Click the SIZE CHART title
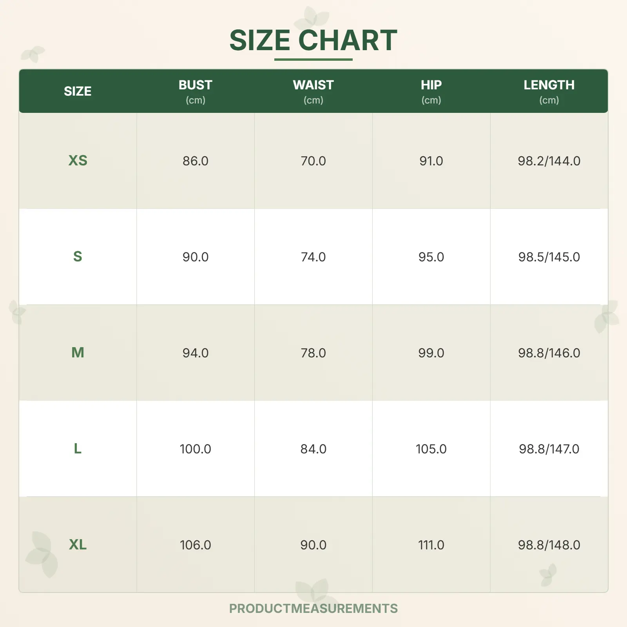The width and height of the screenshot is (627, 627). coord(313,40)
